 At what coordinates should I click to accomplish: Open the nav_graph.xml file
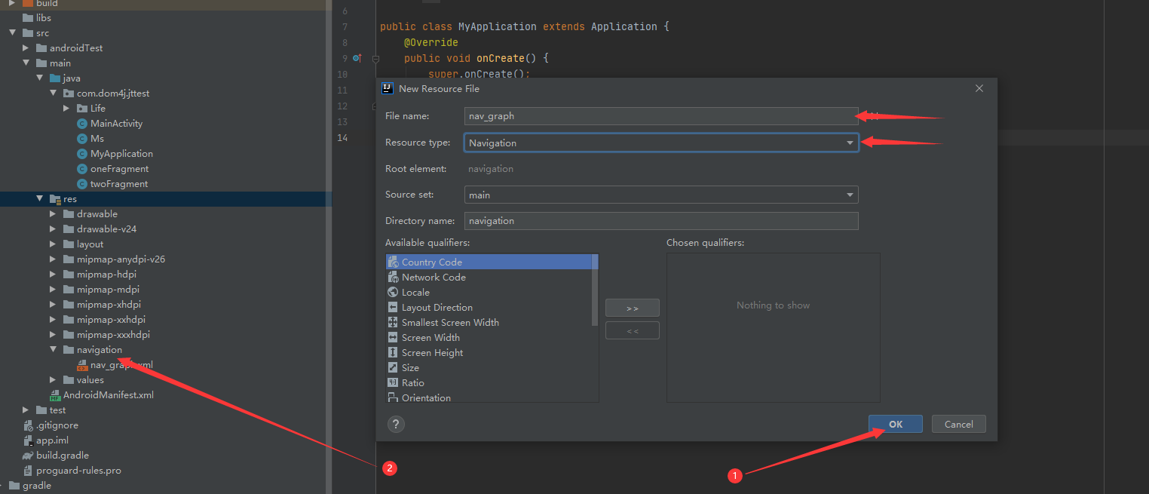pyautogui.click(x=122, y=364)
